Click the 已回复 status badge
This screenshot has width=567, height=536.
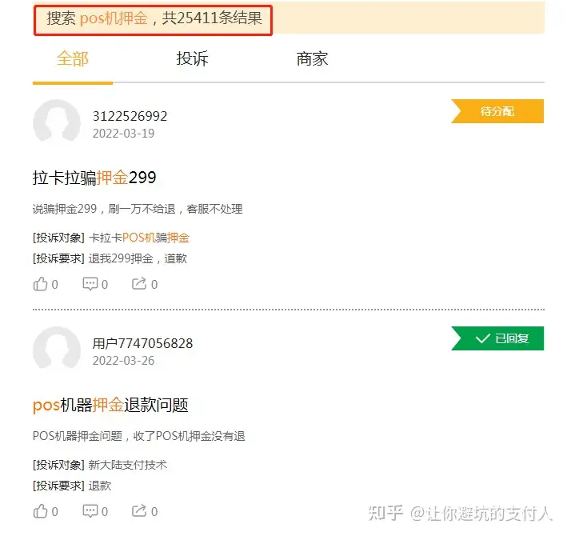pos(497,338)
